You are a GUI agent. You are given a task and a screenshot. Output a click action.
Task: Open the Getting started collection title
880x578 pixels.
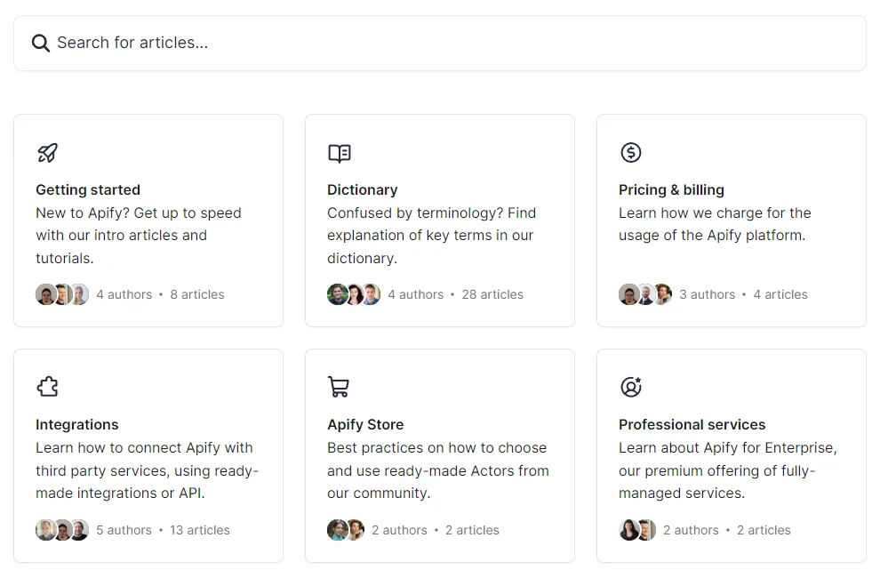coord(88,189)
